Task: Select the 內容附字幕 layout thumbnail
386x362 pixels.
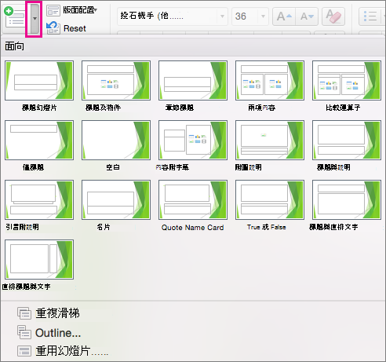Action: click(193, 141)
